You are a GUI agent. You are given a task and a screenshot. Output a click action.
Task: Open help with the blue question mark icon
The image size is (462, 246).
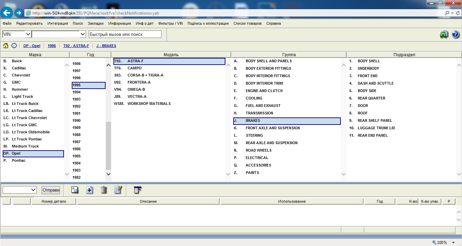coord(455,34)
